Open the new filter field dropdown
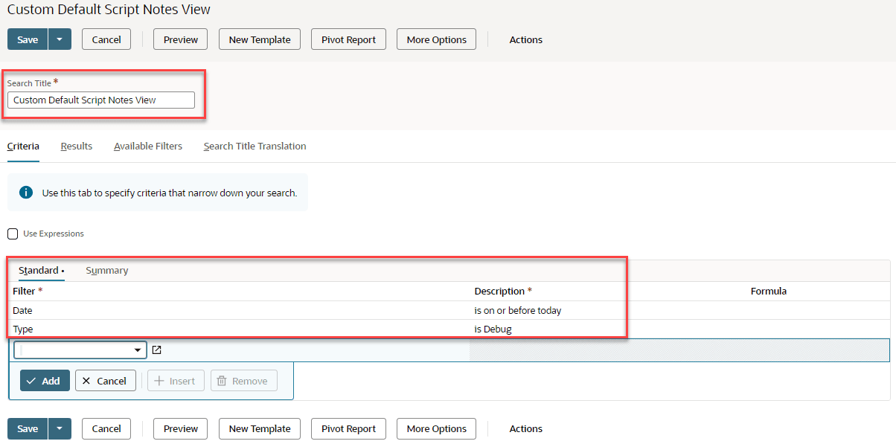This screenshot has width=896, height=444. coord(138,350)
